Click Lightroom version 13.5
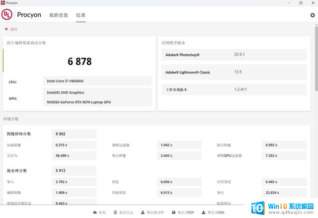Image resolution: width=318 pixels, height=218 pixels. 238,72
